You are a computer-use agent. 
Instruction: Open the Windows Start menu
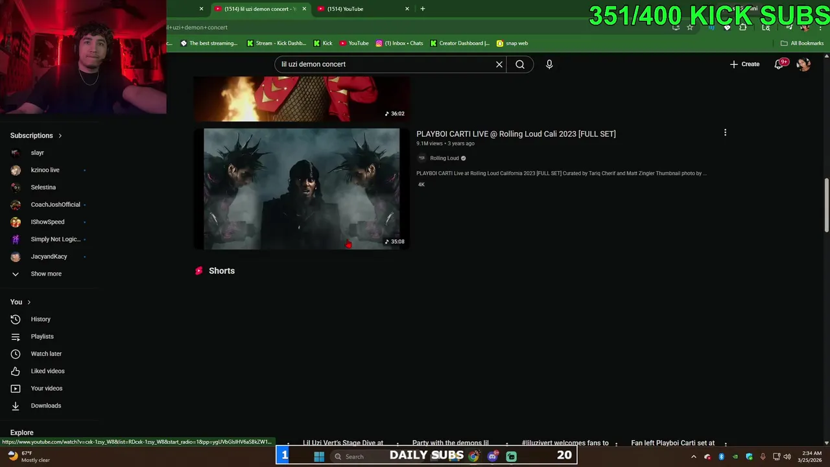(x=319, y=457)
